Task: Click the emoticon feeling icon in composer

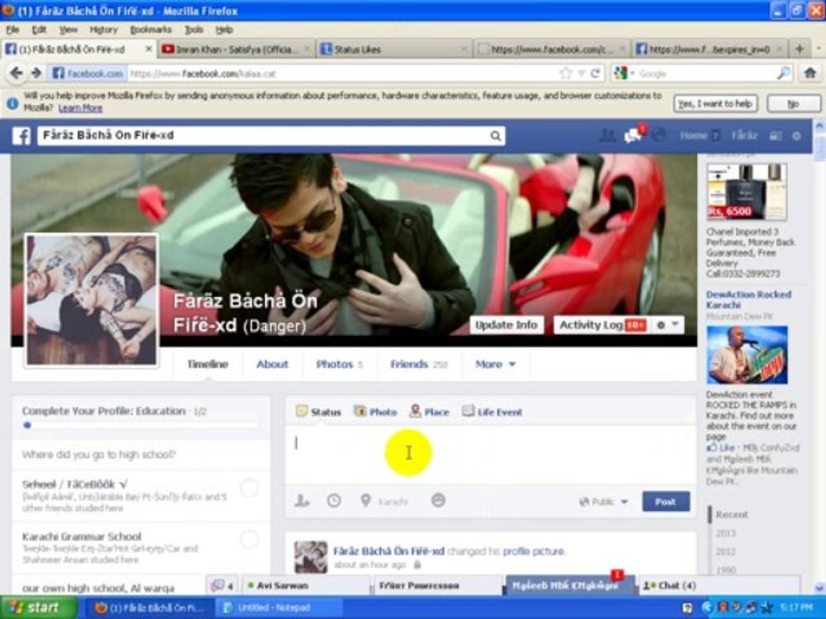Action: (x=438, y=500)
